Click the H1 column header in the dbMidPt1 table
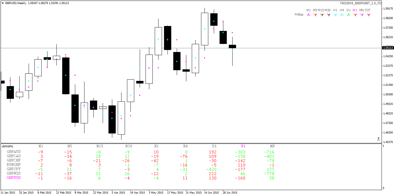Viewport: 394px width, 195px height. [x=157, y=146]
